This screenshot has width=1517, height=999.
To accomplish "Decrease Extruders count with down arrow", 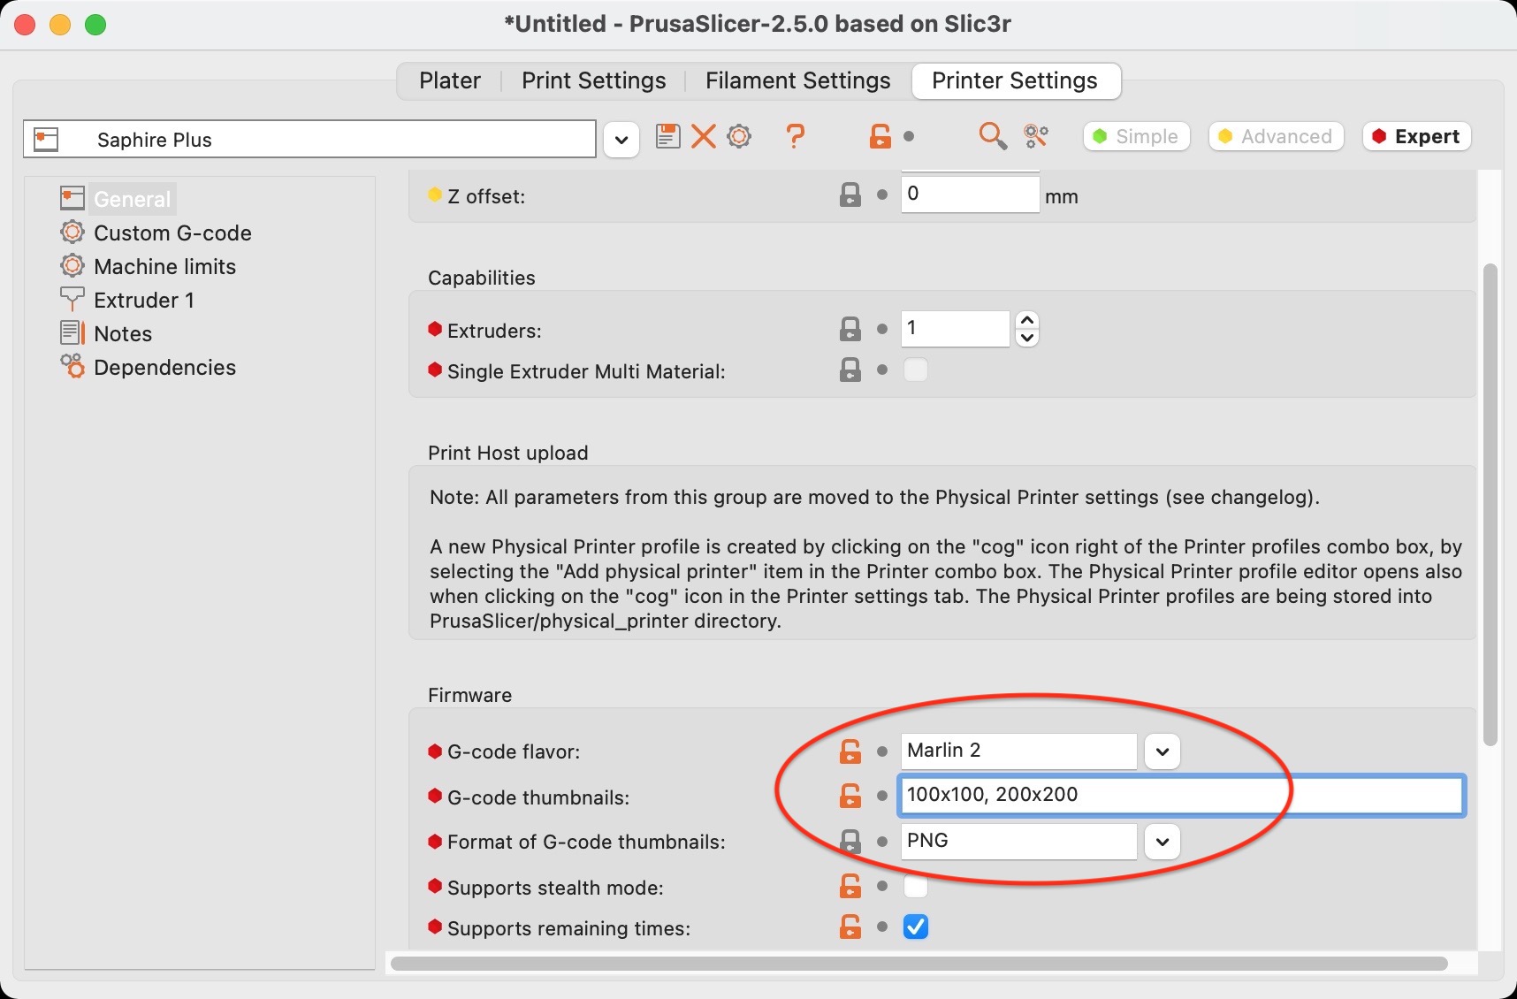I will point(1027,338).
